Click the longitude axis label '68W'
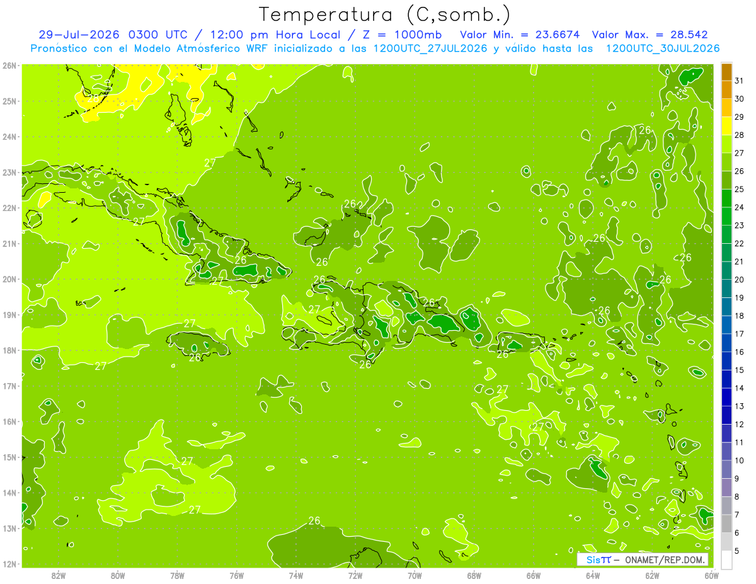 [474, 575]
